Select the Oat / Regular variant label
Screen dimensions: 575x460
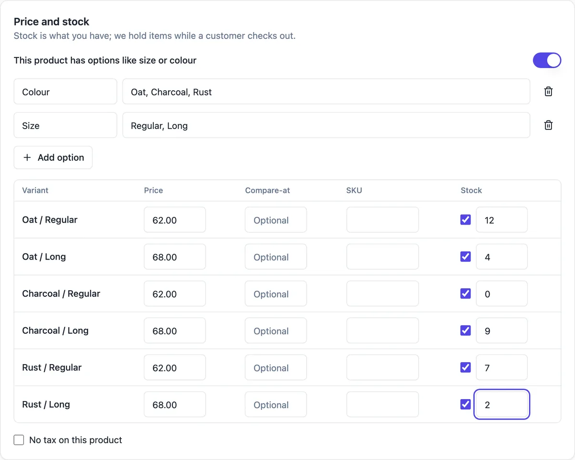pos(50,220)
